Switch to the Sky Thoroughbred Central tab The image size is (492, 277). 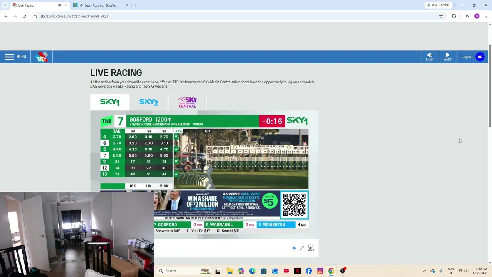[187, 102]
